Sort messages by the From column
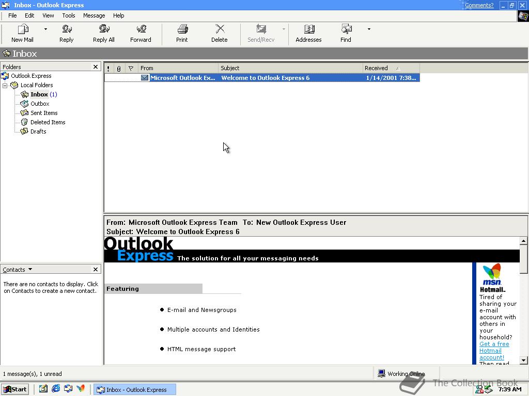529x396 pixels. coord(178,68)
